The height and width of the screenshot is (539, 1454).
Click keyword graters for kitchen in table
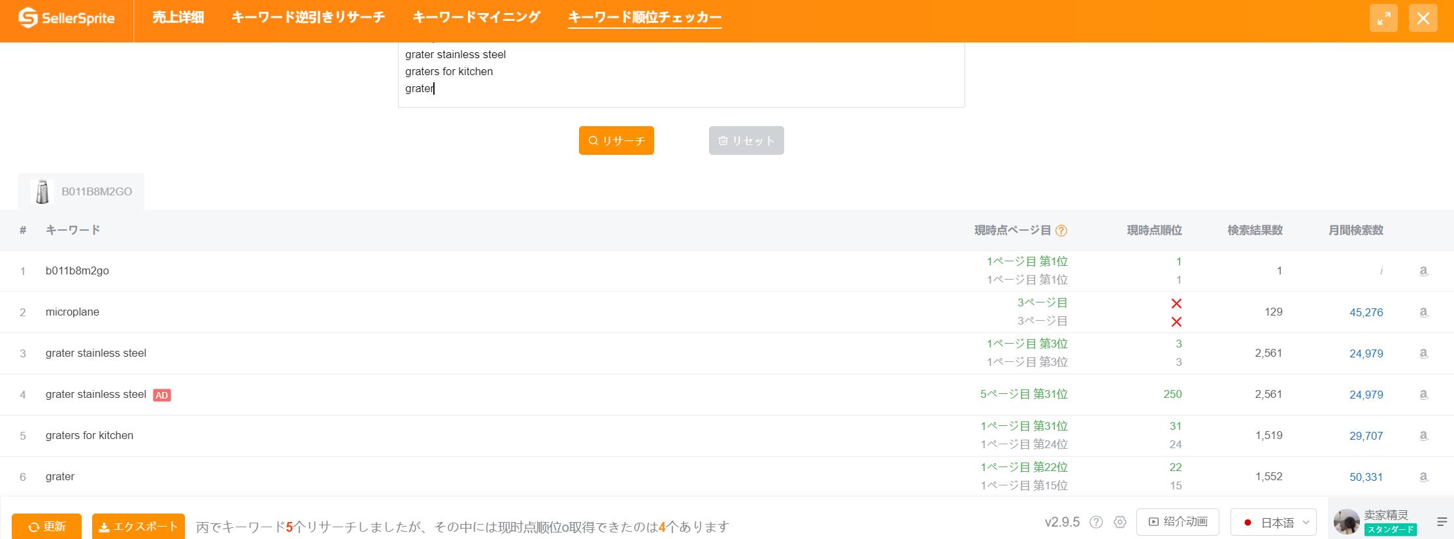tap(90, 436)
